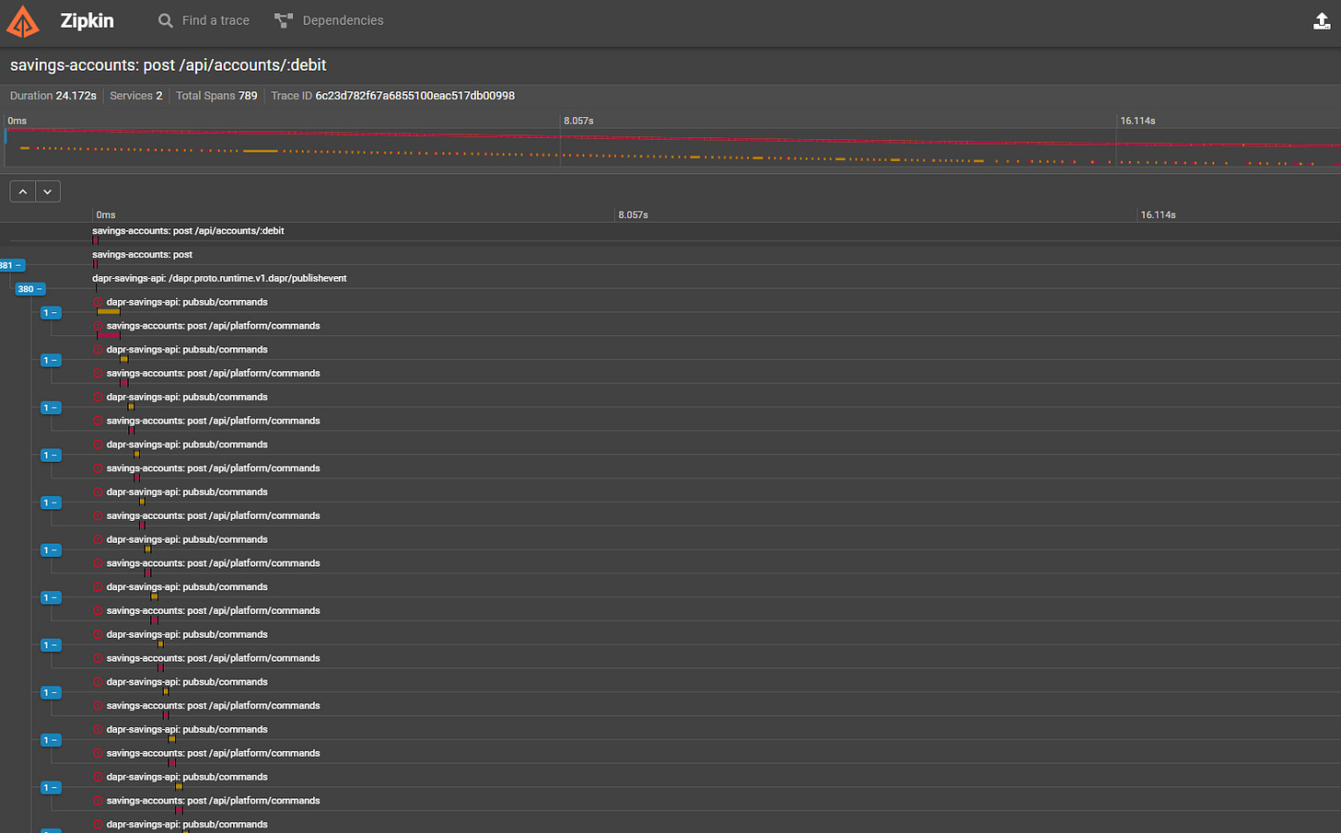Open the Dependencies page

coord(329,20)
